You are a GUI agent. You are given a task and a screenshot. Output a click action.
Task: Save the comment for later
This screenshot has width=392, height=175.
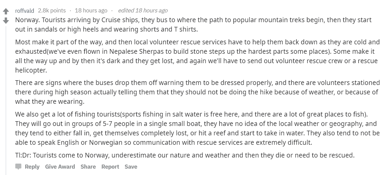pos(131,167)
